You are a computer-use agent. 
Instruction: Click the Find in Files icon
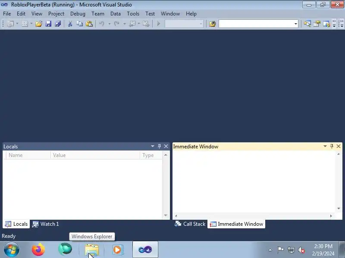point(212,24)
